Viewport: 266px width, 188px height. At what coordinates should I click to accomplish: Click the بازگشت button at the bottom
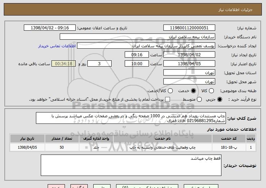[x=79, y=186]
